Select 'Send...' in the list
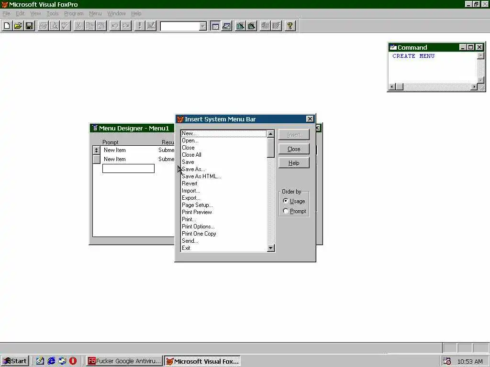 coord(224,241)
